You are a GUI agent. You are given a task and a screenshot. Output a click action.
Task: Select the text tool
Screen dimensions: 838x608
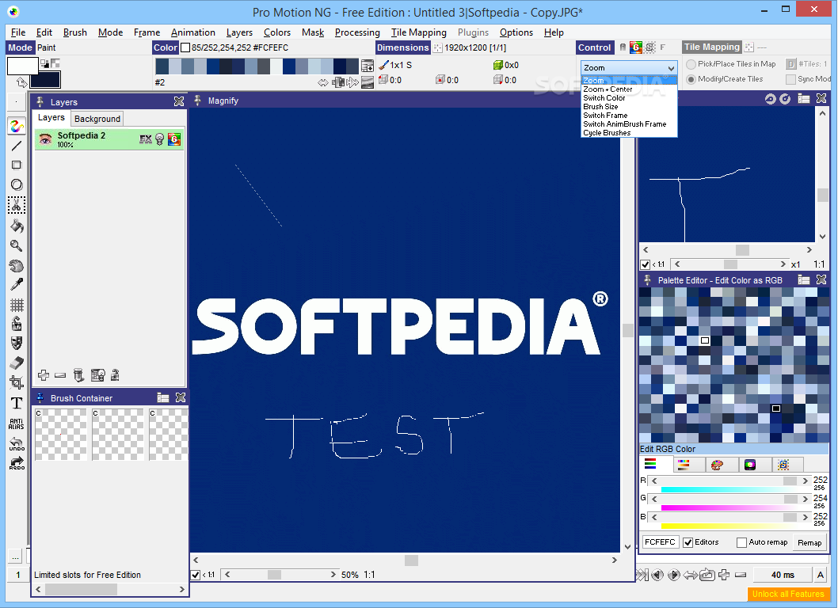(17, 403)
